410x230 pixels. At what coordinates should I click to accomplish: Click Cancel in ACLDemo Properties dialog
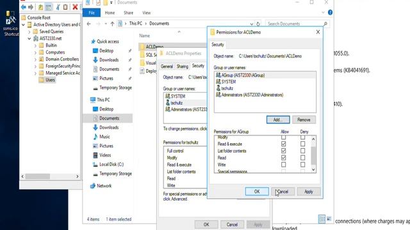tap(232, 224)
